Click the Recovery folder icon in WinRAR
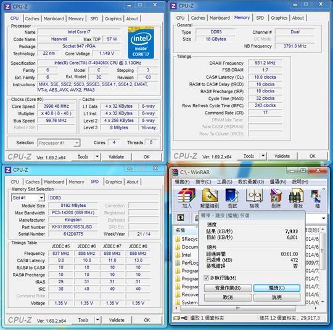 point(178,294)
